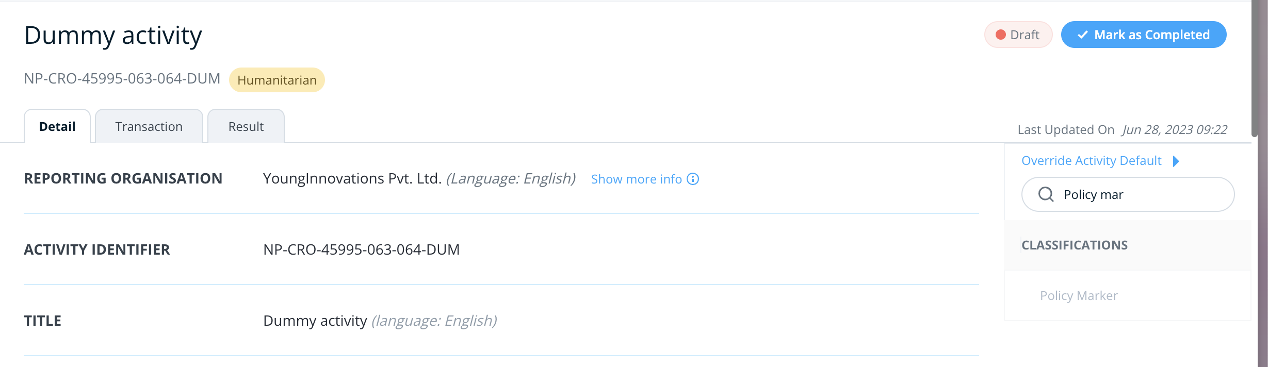Click the Draft status badge
The width and height of the screenshot is (1268, 367).
1018,35
